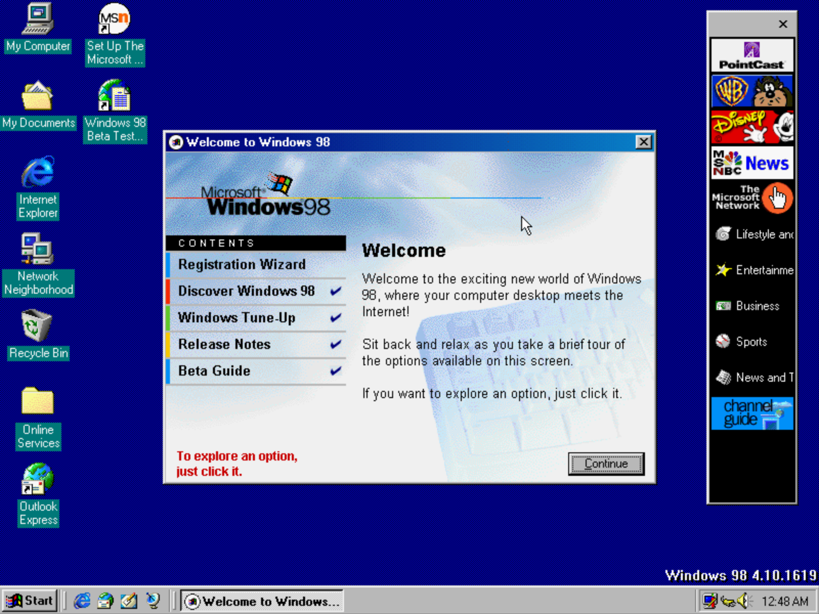Select Discover Windows 98 in Contents
Viewport: 819px width, 614px height.
click(x=246, y=291)
